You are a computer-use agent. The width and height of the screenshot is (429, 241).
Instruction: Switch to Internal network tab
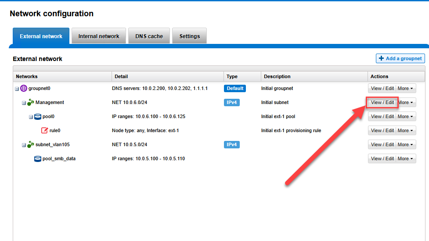point(99,36)
